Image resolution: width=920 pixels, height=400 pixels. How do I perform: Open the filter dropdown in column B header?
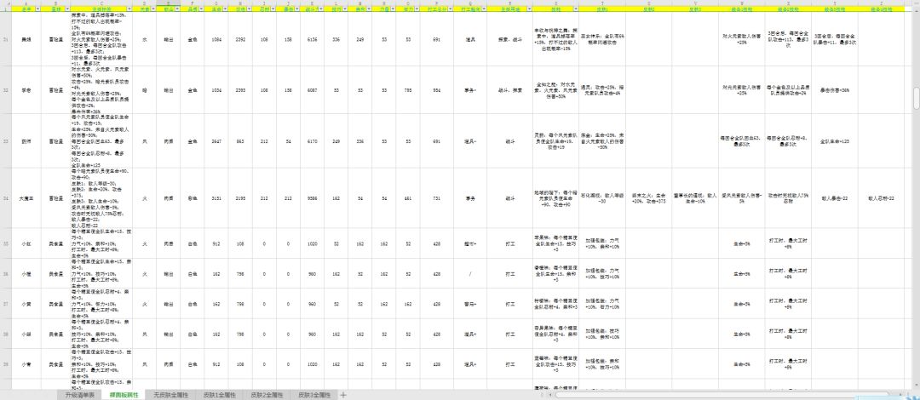(x=66, y=9)
